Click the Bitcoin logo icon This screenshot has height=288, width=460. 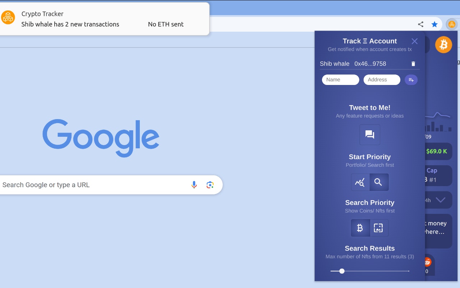pyautogui.click(x=443, y=45)
